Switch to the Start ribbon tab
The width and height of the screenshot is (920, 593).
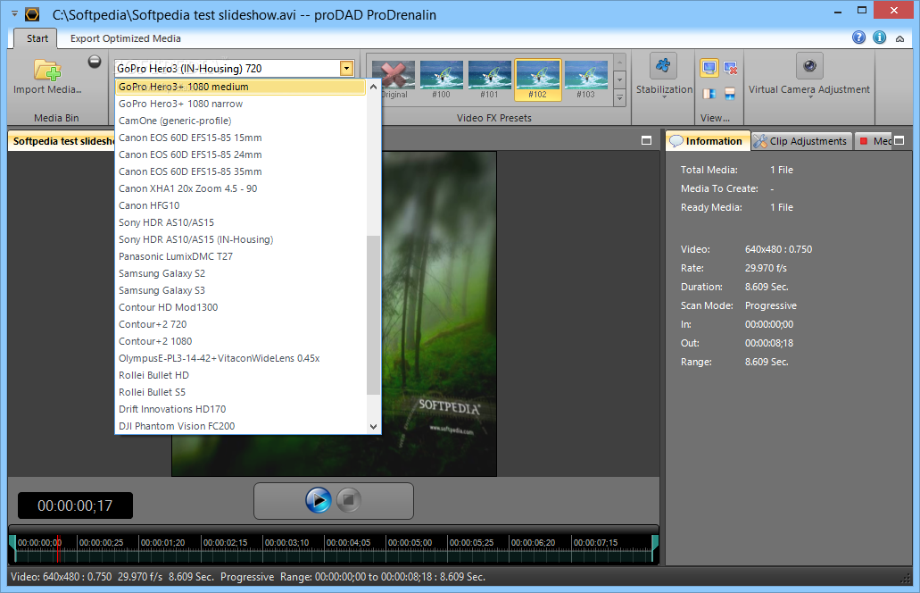37,38
